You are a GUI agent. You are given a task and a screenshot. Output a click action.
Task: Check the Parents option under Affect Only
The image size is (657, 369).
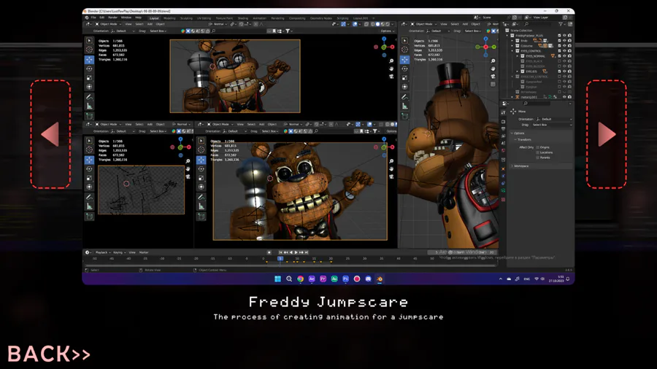pos(537,158)
